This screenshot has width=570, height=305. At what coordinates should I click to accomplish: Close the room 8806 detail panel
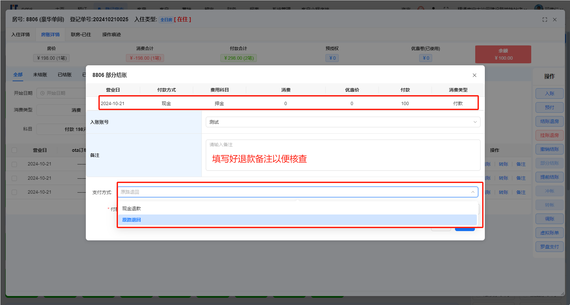[x=554, y=20]
